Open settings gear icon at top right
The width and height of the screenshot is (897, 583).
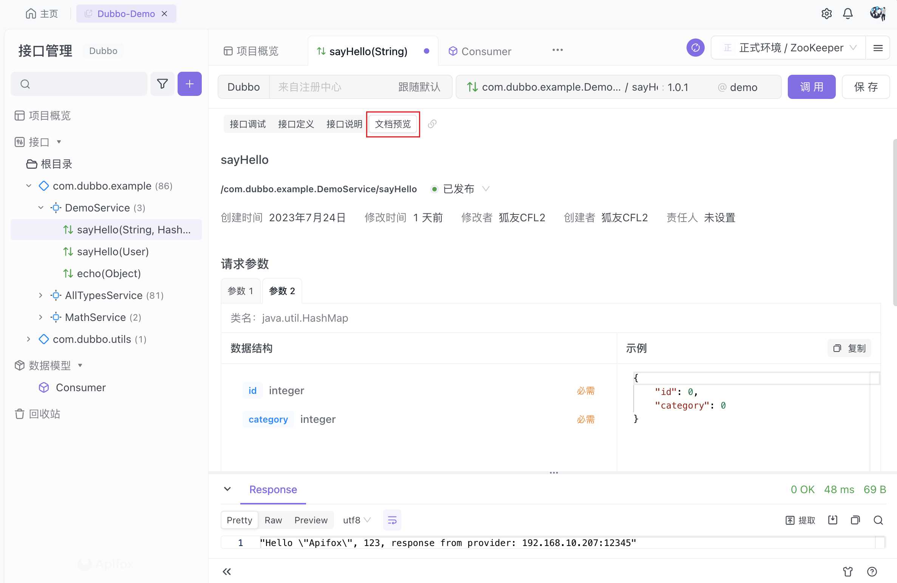(x=826, y=14)
